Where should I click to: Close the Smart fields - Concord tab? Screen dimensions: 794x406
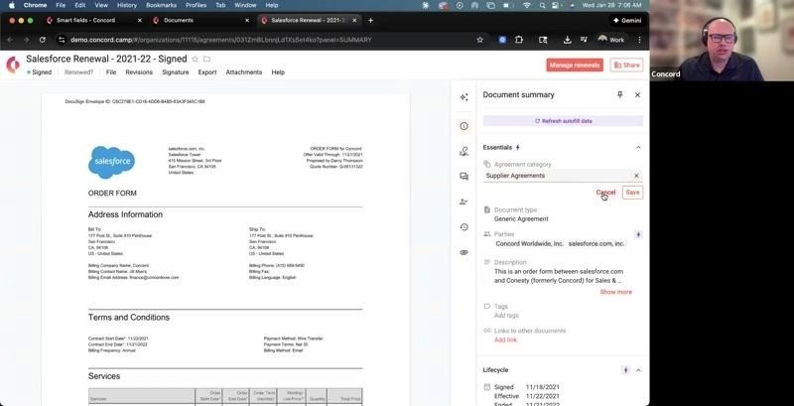[140, 20]
